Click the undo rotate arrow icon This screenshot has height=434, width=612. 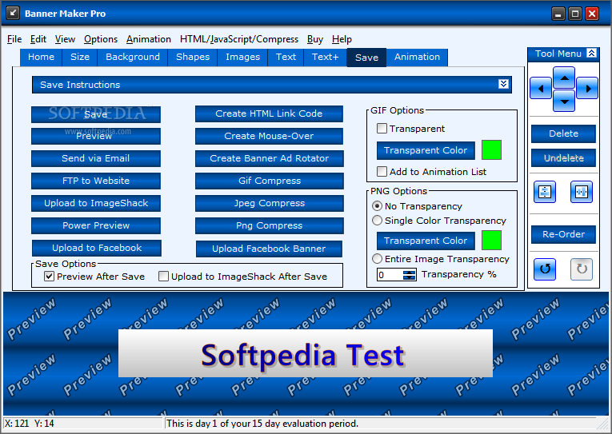pos(545,269)
